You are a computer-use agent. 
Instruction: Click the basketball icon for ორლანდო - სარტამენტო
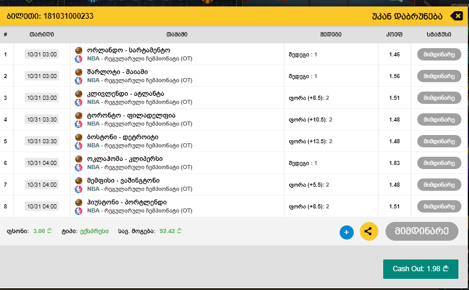click(79, 50)
